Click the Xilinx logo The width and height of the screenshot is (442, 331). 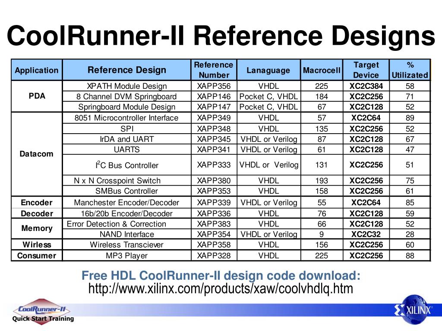[414, 309]
